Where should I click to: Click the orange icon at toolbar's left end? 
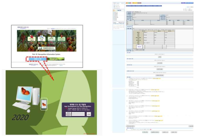coord(127,3)
